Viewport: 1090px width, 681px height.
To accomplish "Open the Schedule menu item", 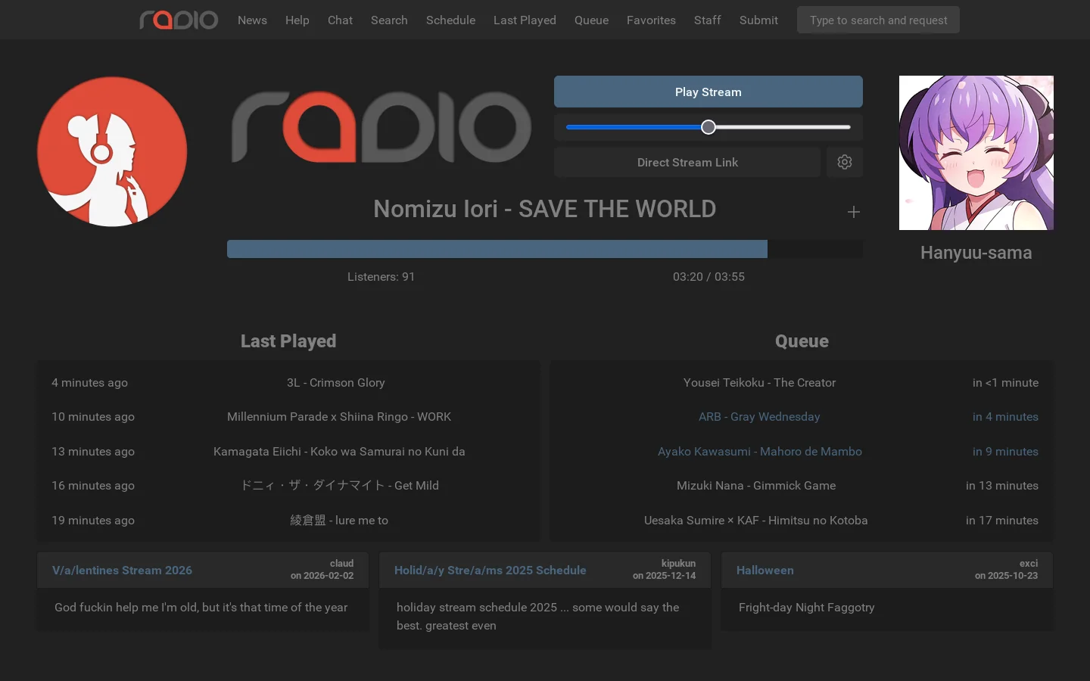I will point(450,20).
